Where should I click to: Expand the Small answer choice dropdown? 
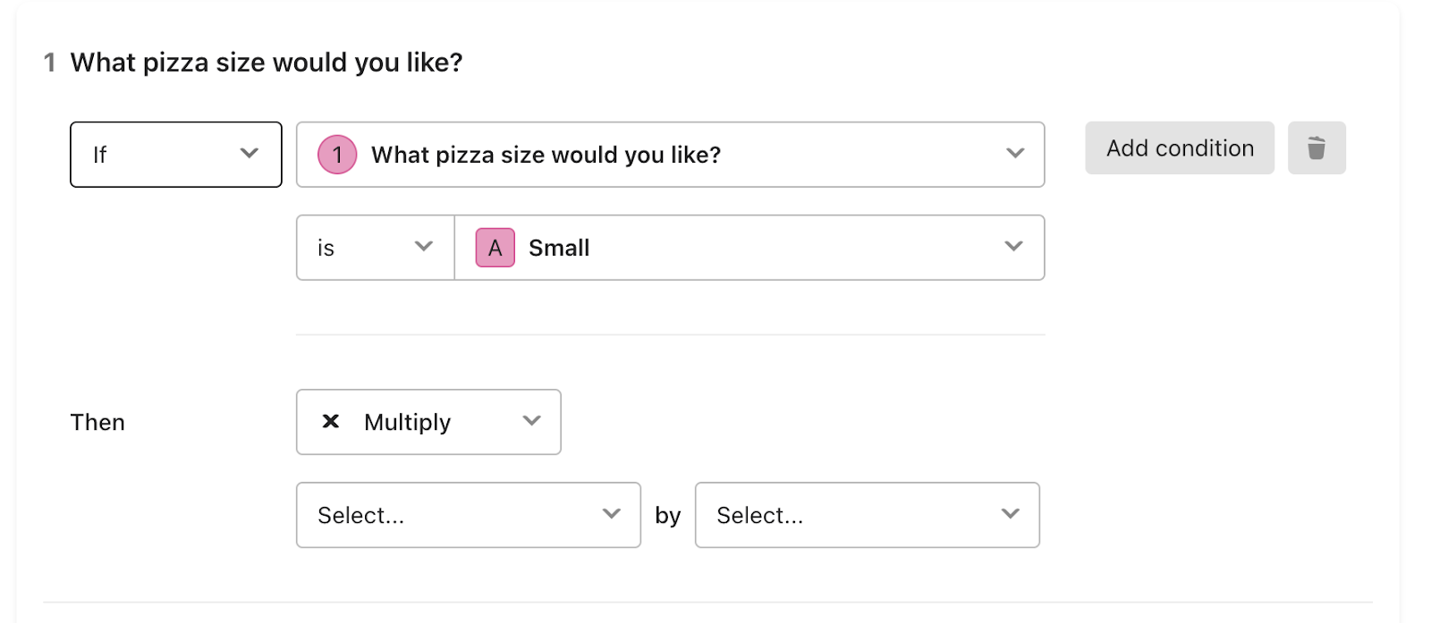pos(749,248)
